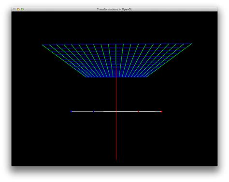Click the white line between the red markers

150,112
